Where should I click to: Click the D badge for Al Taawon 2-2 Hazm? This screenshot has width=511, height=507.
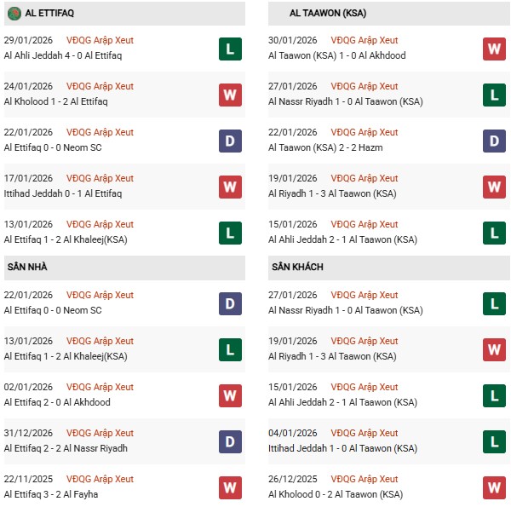click(495, 141)
